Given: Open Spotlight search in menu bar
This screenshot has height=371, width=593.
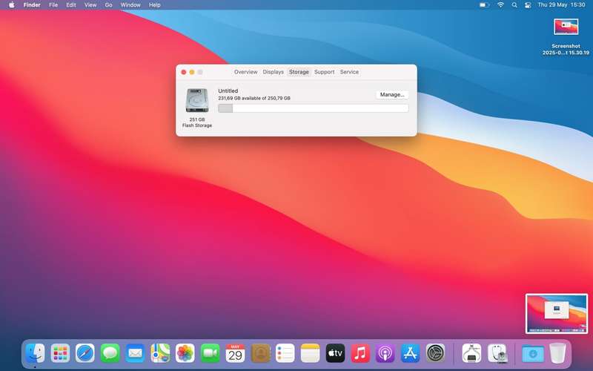Looking at the screenshot, I should click(x=514, y=5).
